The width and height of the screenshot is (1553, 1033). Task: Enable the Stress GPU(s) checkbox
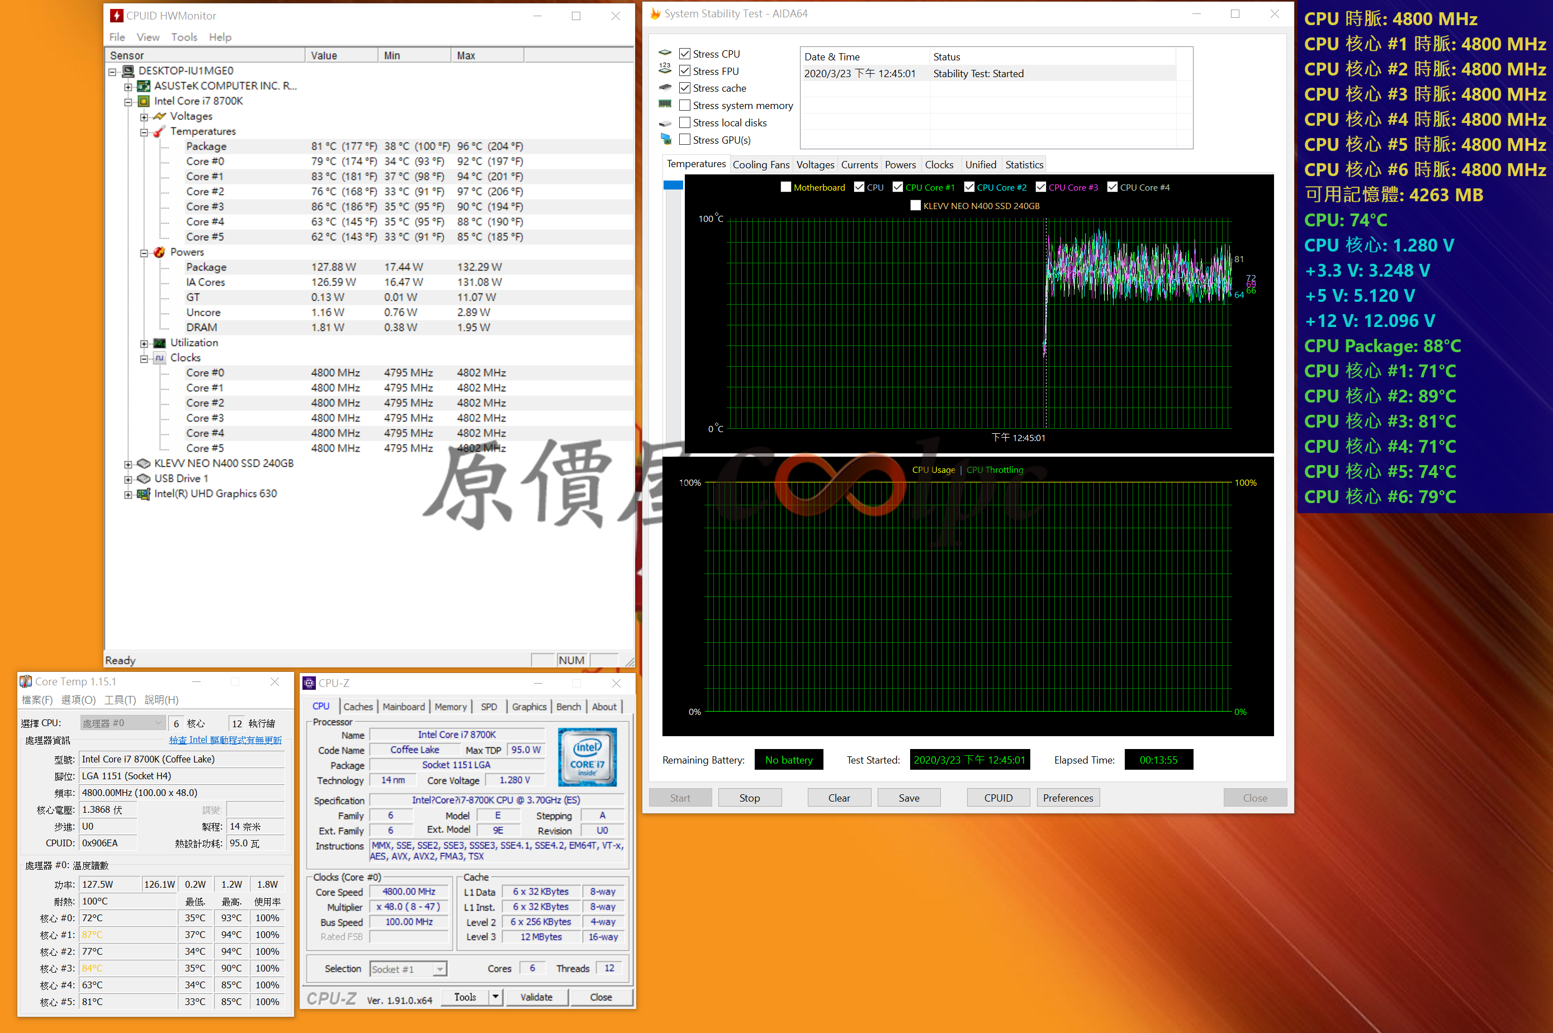tap(685, 139)
